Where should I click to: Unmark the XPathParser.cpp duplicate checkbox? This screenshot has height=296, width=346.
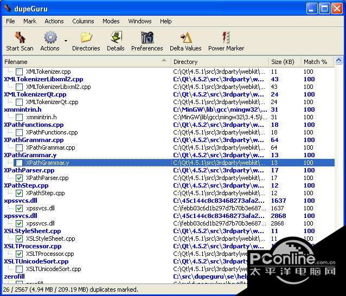point(20,178)
